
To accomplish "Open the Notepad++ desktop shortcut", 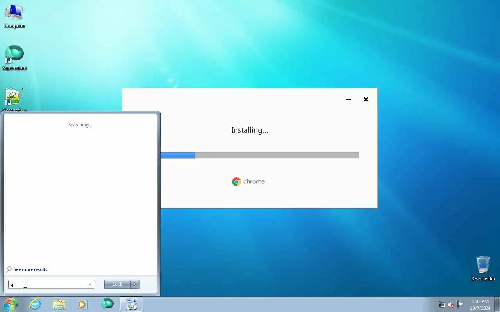I will pyautogui.click(x=14, y=100).
